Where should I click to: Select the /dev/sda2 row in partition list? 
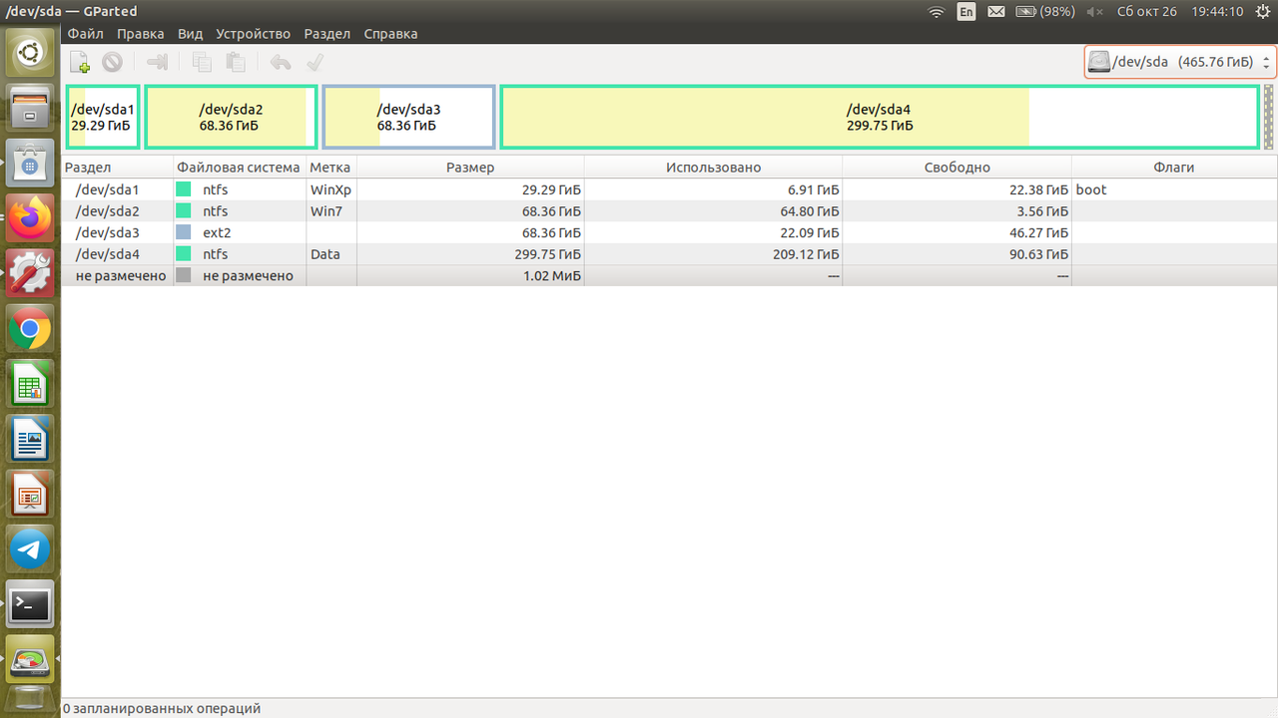[x=669, y=211]
